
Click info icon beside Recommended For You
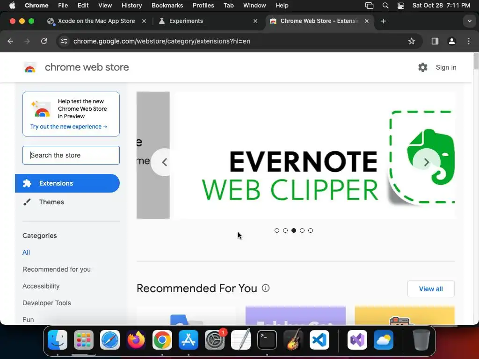click(x=266, y=288)
